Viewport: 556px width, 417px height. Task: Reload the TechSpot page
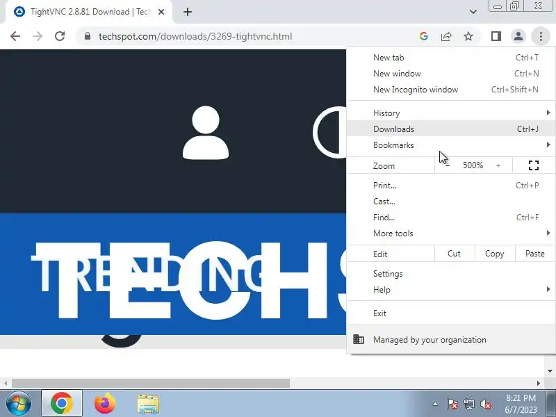tap(60, 36)
